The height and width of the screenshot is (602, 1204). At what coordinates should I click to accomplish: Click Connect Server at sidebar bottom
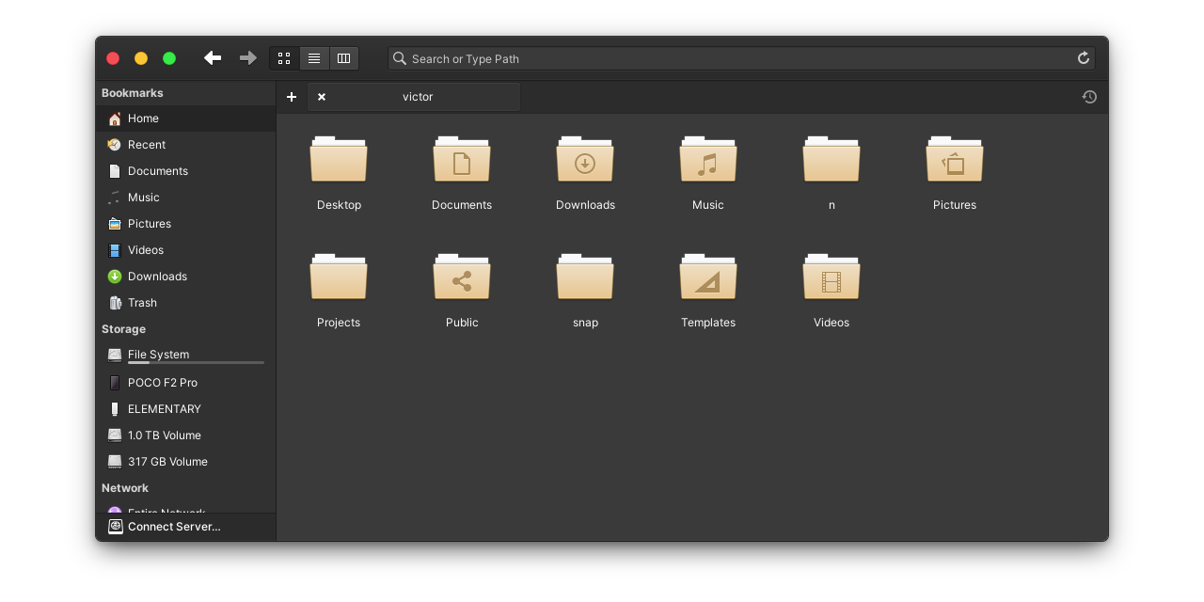[174, 527]
